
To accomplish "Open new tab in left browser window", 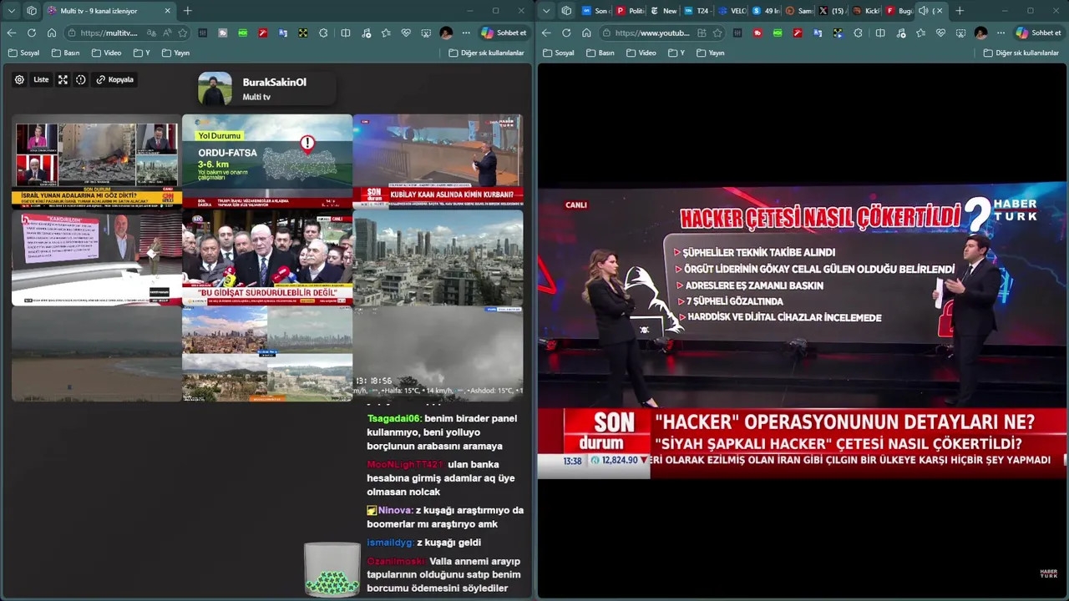I will click(187, 11).
